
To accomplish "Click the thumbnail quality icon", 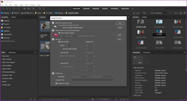I will point(134,13).
